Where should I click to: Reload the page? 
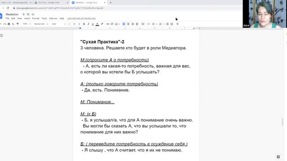pos(8,8)
